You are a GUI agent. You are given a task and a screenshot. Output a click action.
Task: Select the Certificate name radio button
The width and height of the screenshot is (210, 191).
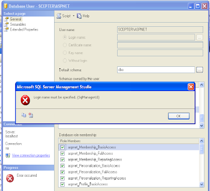click(65, 45)
